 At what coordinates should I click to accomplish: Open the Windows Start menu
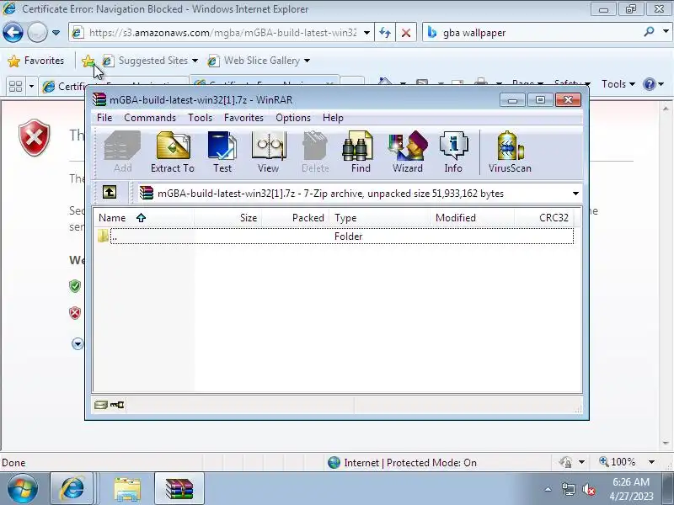23,488
